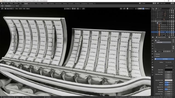This screenshot has width=175, height=98.
Task: Toggle render camera icon for Control collection
Action: click(173, 17)
